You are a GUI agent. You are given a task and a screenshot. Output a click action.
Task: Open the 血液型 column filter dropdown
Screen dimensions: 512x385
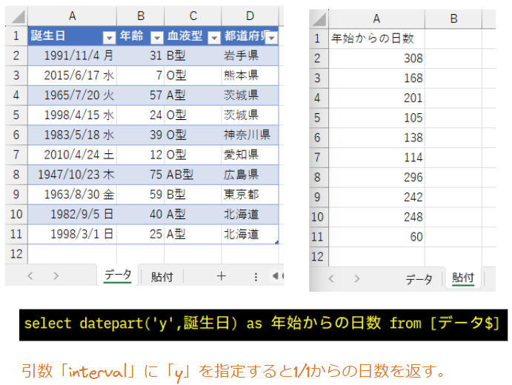pos(214,38)
